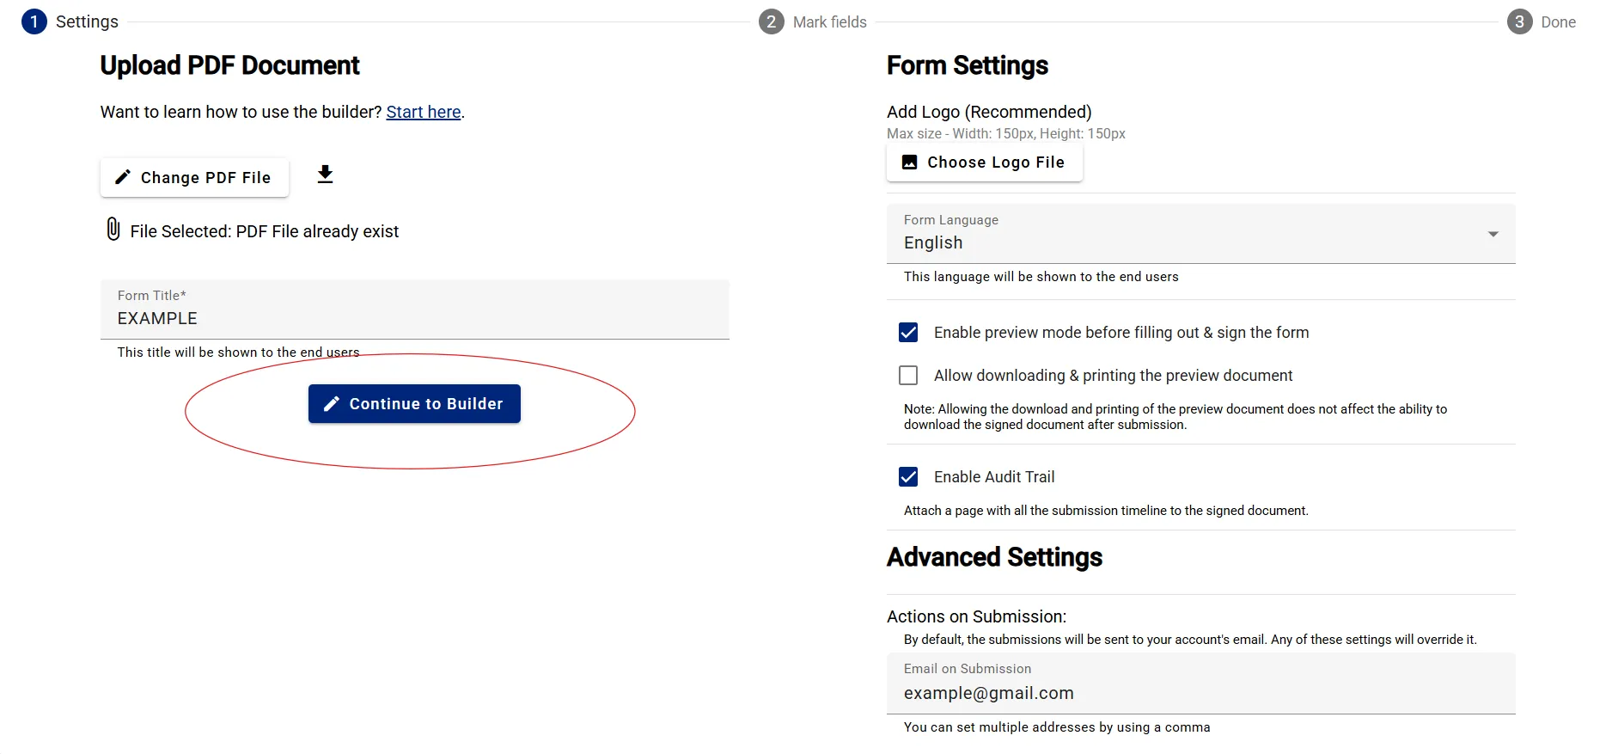
Task: Click the step 2 circle icon
Action: point(771,21)
